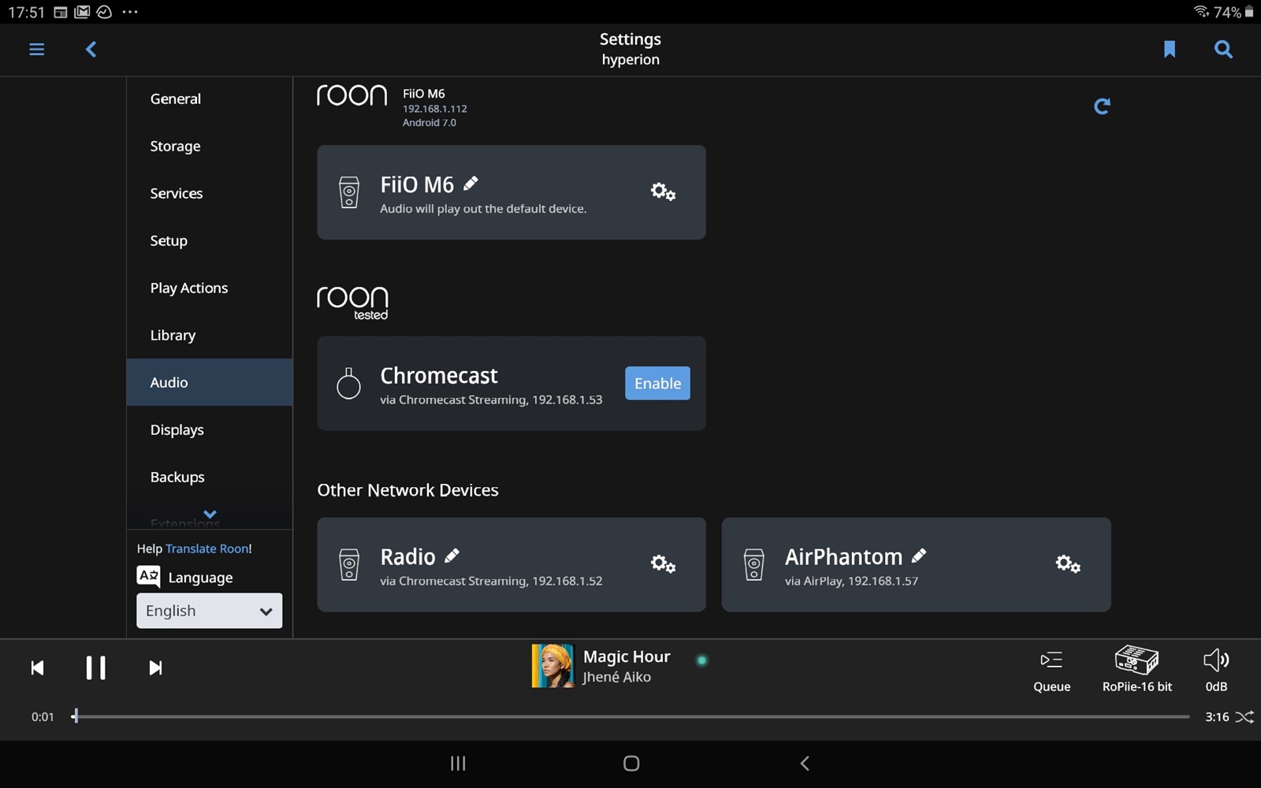
Task: Open the status bar overflow dots
Action: (x=130, y=12)
